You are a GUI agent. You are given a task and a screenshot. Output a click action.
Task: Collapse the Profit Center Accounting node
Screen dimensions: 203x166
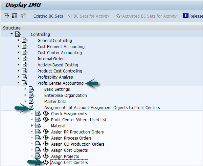tap(19, 83)
